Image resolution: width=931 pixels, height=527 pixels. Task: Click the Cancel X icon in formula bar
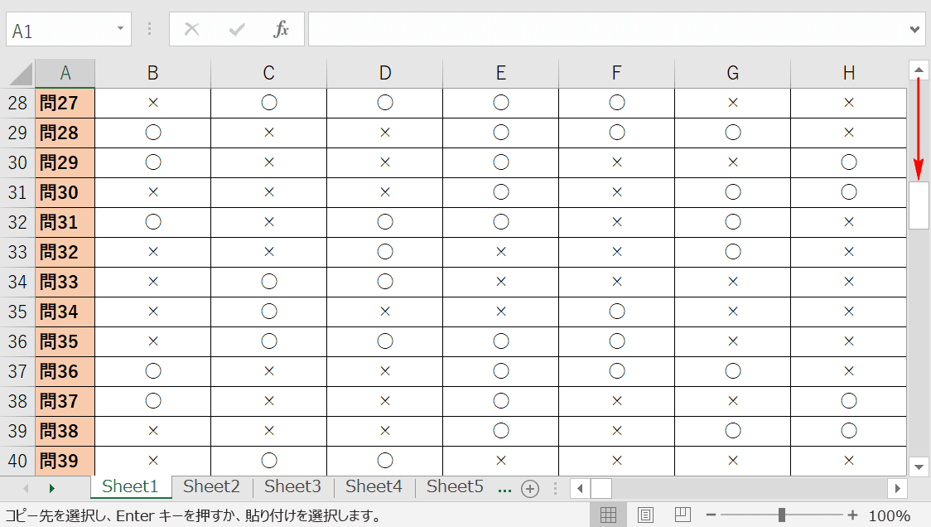click(x=192, y=29)
